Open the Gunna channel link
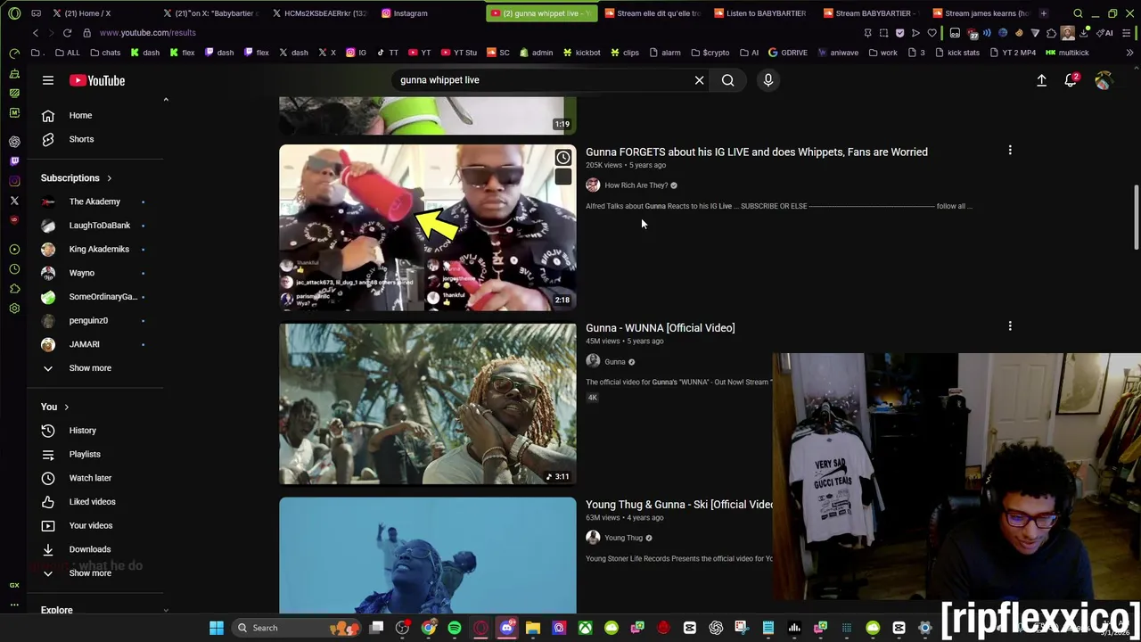 [x=615, y=362]
